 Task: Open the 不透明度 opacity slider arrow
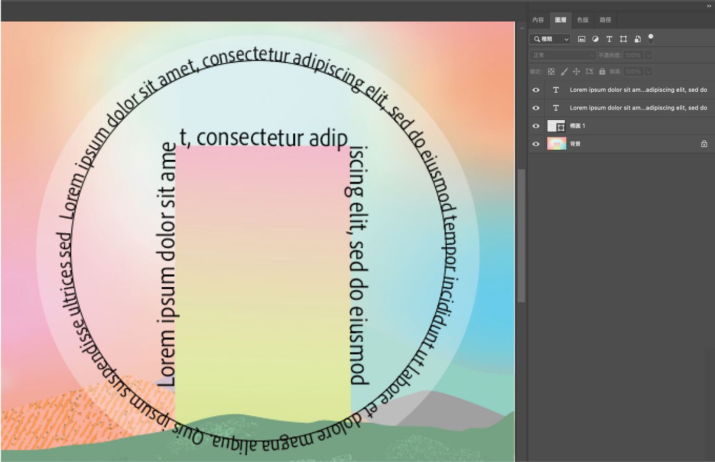pos(649,55)
